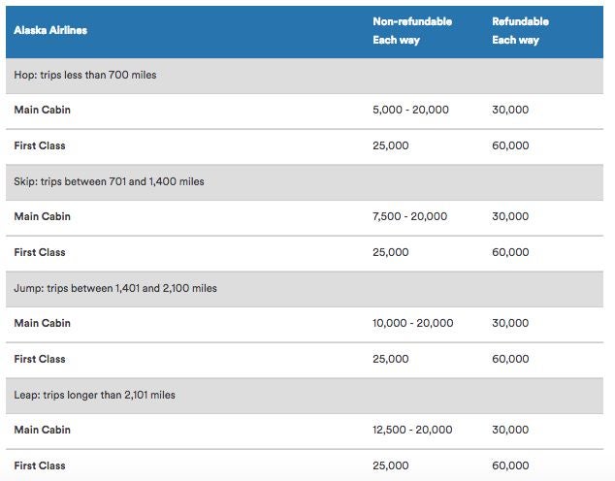Viewport: 615px width, 481px height.
Task: Click Main Cabin label under Leap section
Action: (x=43, y=430)
